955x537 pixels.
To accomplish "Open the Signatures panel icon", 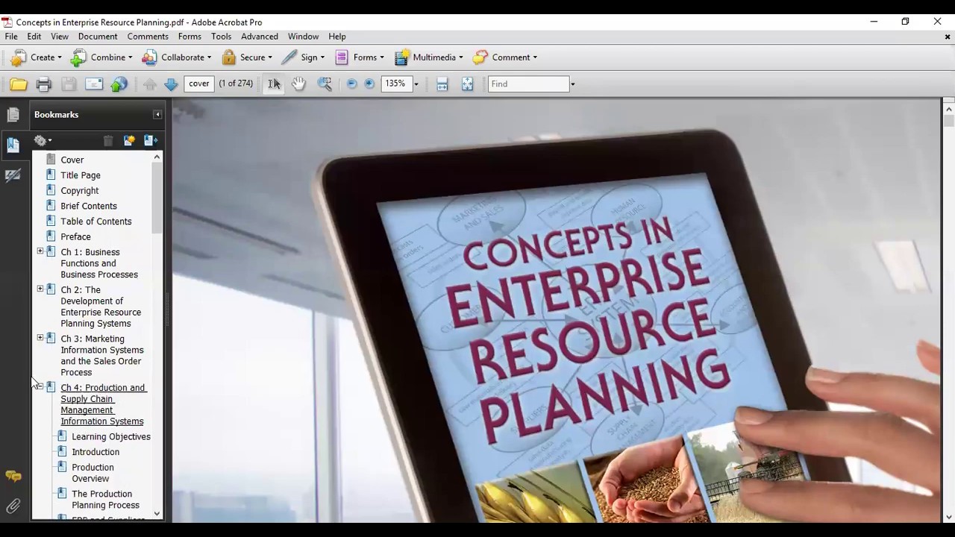I will click(13, 176).
